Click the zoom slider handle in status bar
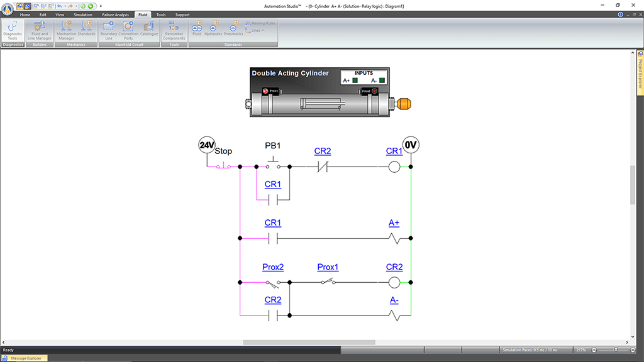The width and height of the screenshot is (644, 362). coord(616,350)
